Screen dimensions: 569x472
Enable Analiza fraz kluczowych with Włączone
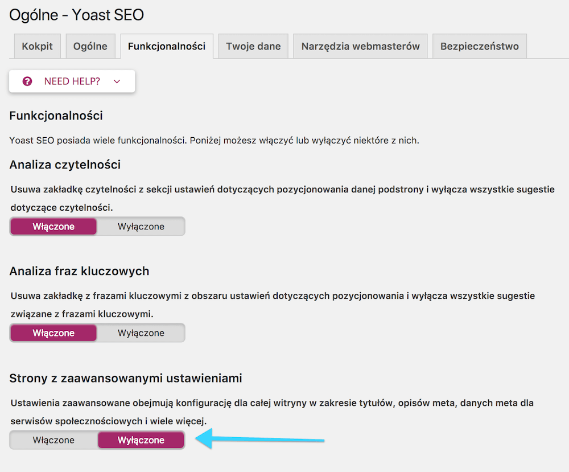pyautogui.click(x=53, y=333)
